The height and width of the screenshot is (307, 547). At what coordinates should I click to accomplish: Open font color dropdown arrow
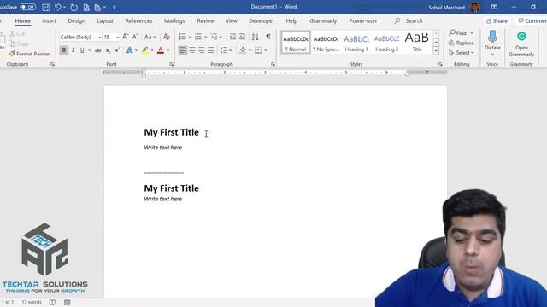(168, 50)
